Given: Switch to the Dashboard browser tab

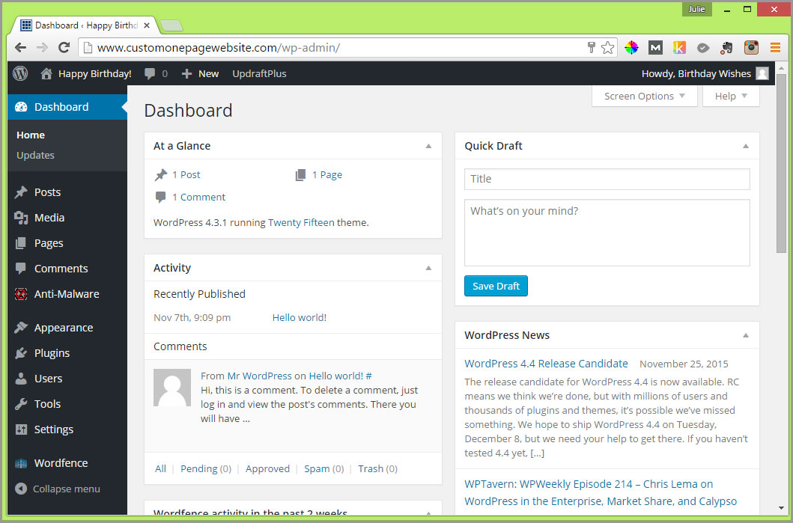Looking at the screenshot, I should click(85, 25).
